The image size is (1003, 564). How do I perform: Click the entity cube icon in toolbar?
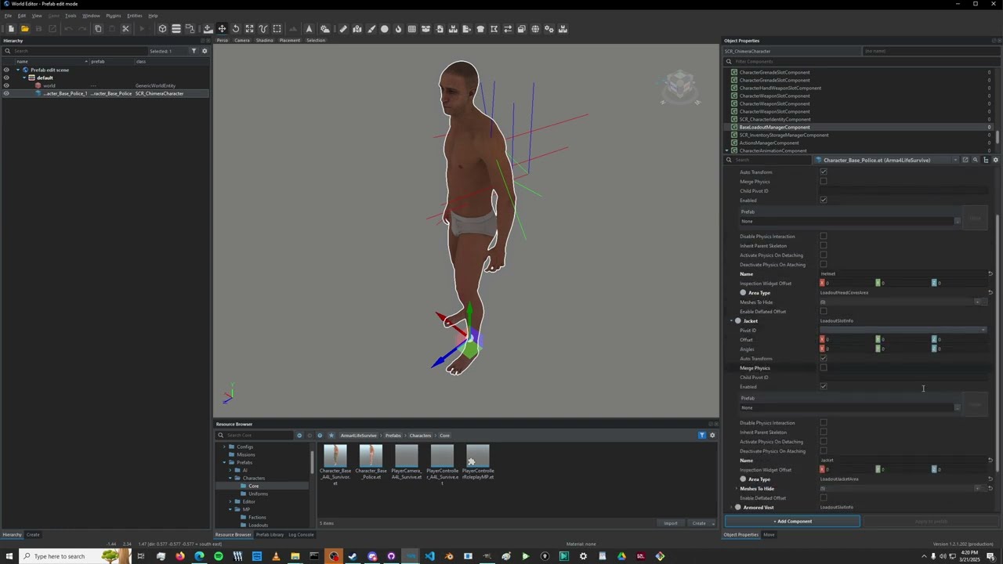pos(162,29)
